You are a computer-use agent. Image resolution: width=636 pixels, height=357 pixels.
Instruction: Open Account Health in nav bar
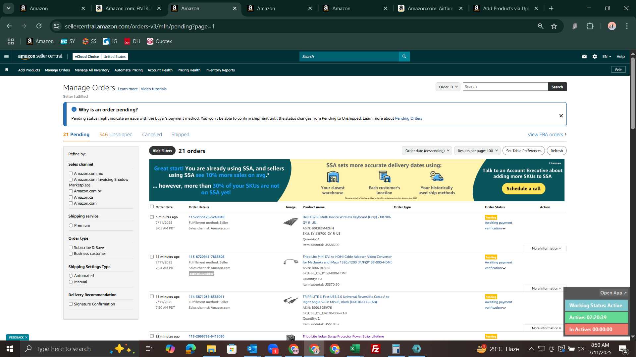point(160,70)
